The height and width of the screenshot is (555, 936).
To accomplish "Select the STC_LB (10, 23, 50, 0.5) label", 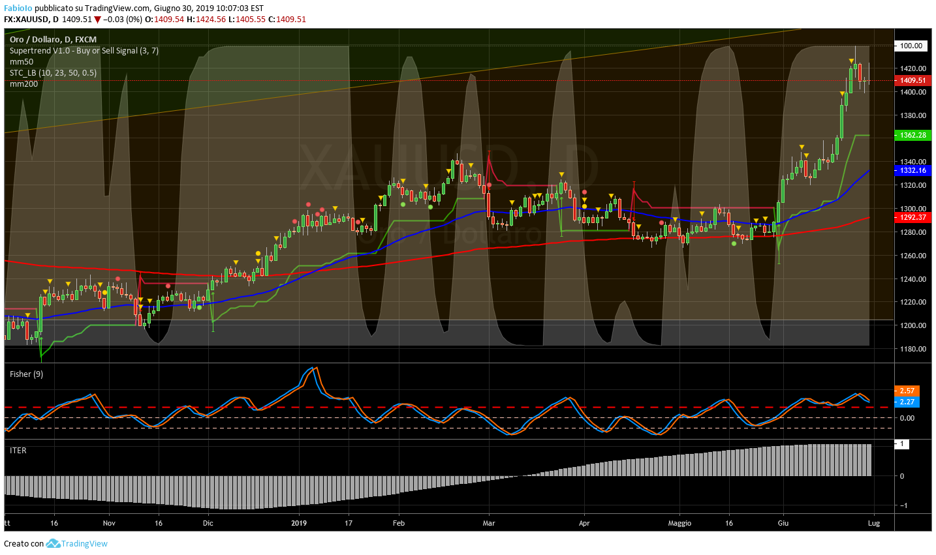I will coord(53,73).
